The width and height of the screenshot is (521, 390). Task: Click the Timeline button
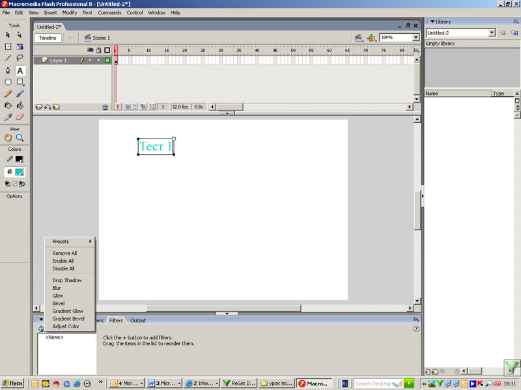click(x=48, y=38)
